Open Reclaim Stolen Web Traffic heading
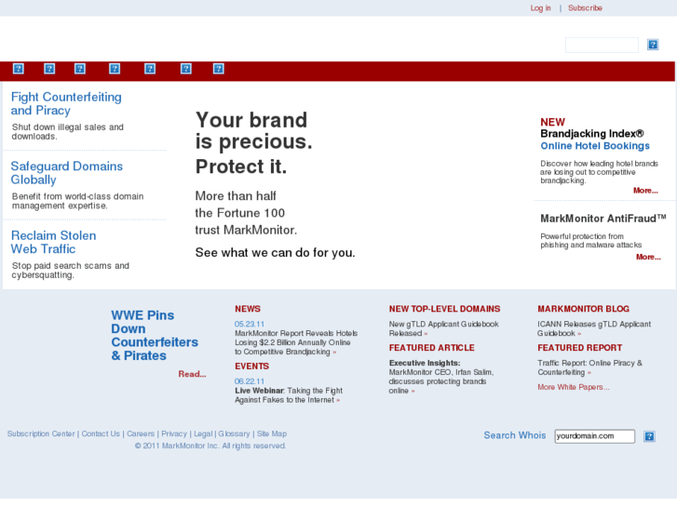This screenshot has width=677, height=507. [53, 242]
